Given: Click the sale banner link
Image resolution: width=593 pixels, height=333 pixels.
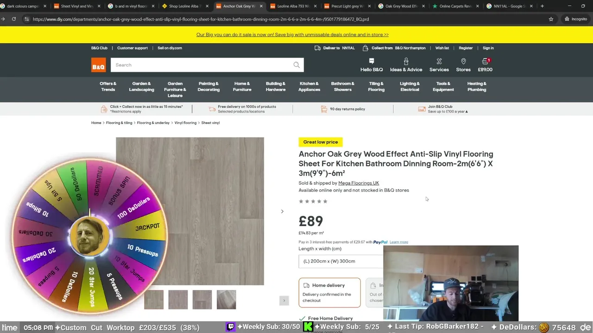Looking at the screenshot, I should [292, 35].
